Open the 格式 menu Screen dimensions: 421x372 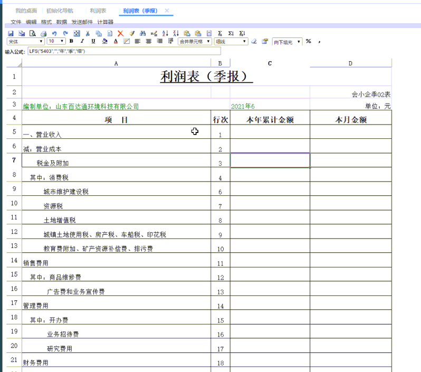tap(46, 22)
